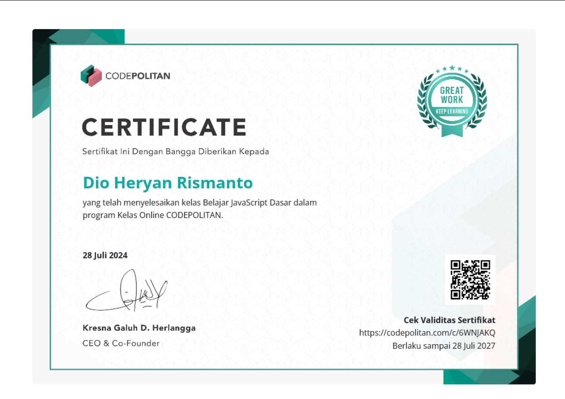Click the Great Work laurel badge
Viewport: 565px width, 399px height.
[x=451, y=99]
